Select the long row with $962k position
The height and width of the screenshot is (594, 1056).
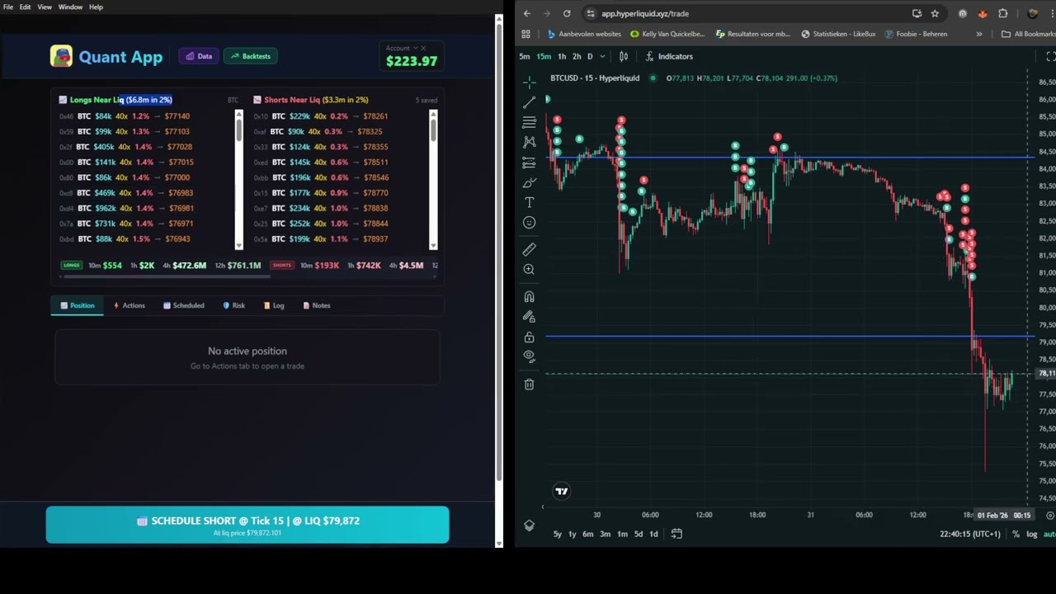pyautogui.click(x=144, y=208)
